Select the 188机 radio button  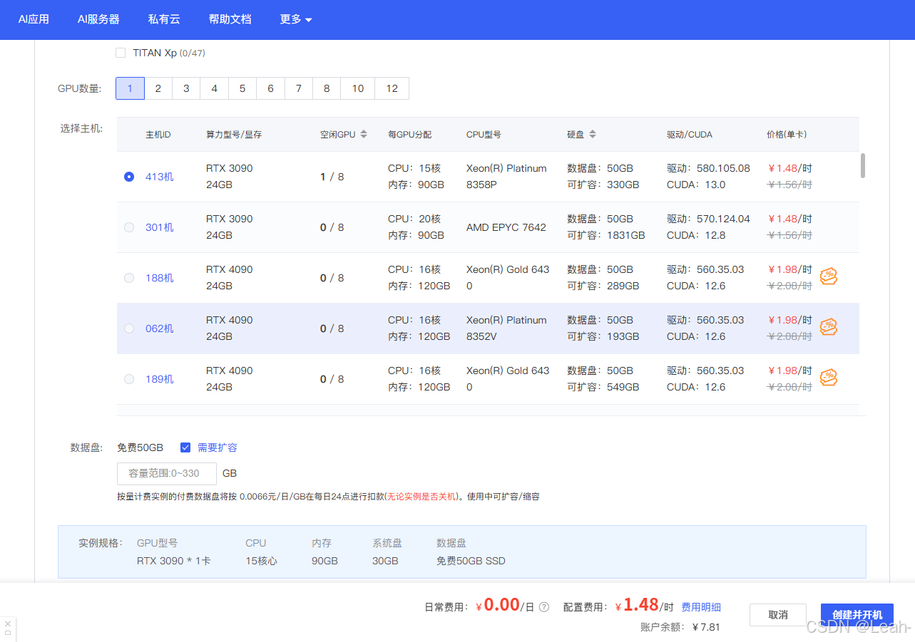click(129, 278)
